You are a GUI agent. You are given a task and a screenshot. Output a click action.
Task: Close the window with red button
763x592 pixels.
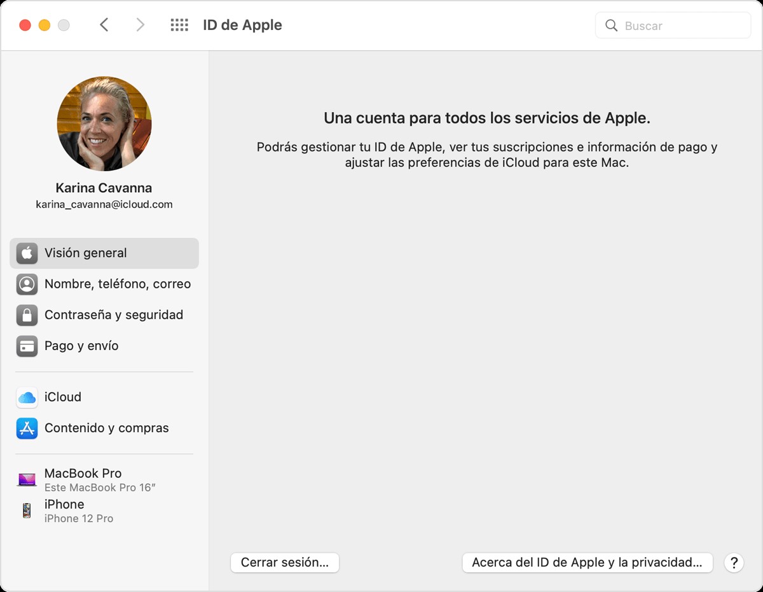pos(25,25)
